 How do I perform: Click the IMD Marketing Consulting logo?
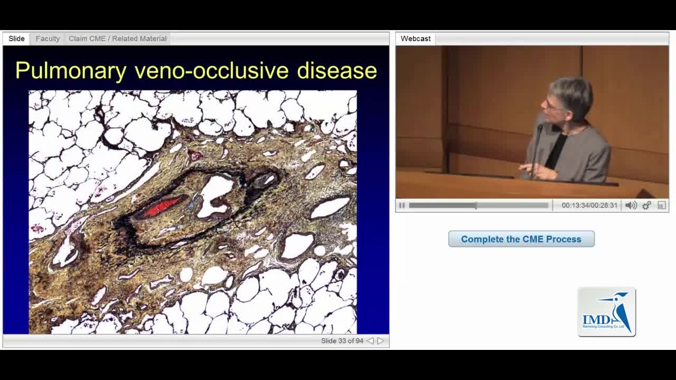(606, 312)
